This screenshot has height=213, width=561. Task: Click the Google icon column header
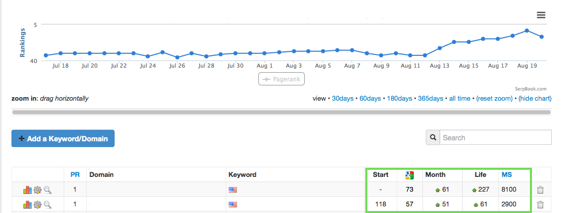coord(410,175)
